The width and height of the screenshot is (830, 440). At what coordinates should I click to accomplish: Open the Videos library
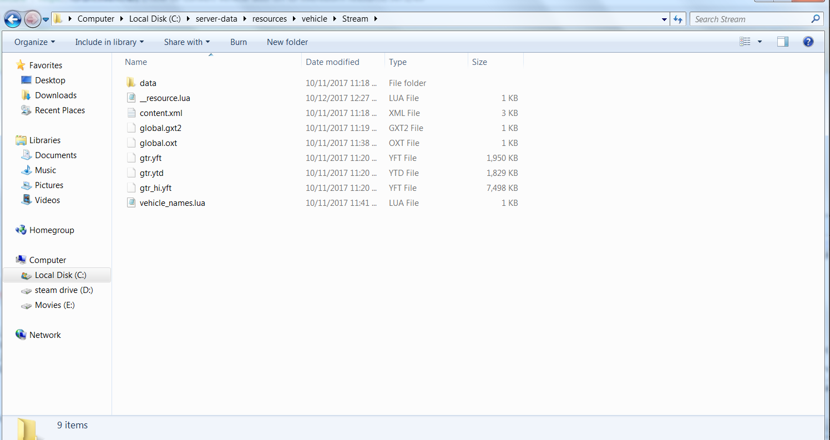(47, 200)
